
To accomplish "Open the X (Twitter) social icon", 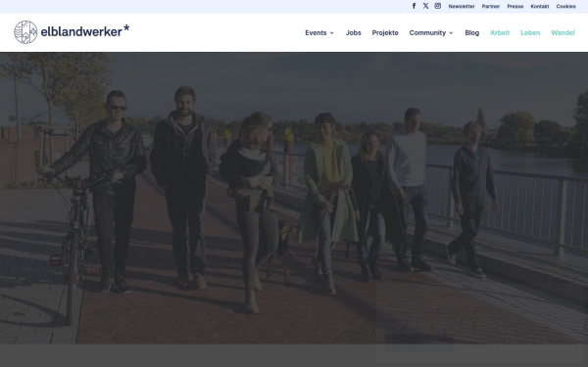I will (425, 6).
